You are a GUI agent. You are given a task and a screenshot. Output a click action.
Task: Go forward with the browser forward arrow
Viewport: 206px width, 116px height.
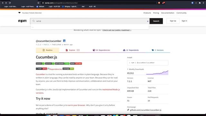6,3
